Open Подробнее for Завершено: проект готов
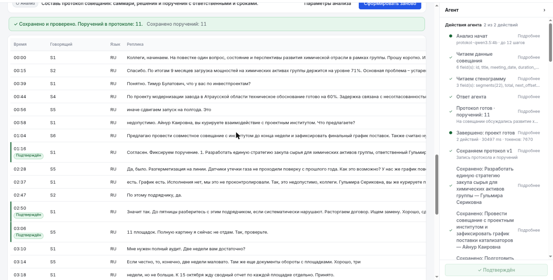553x280 pixels. tap(529, 133)
